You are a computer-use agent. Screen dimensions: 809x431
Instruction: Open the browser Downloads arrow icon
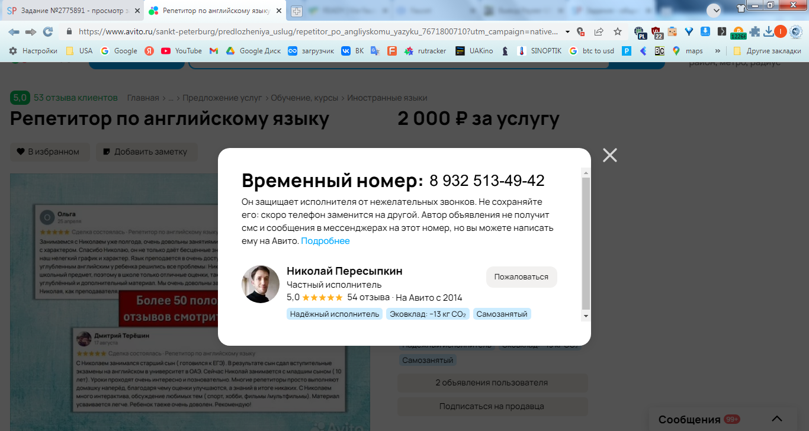tap(769, 31)
